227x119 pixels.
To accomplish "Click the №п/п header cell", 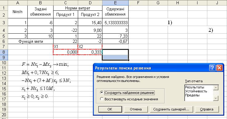I will [x=18, y=12].
